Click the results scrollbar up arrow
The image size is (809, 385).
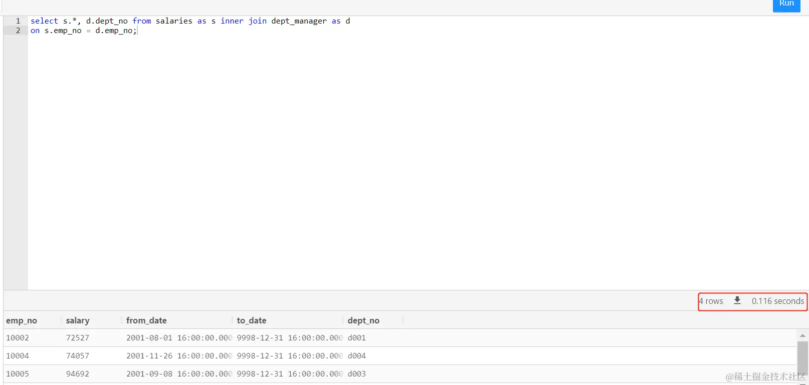point(802,335)
